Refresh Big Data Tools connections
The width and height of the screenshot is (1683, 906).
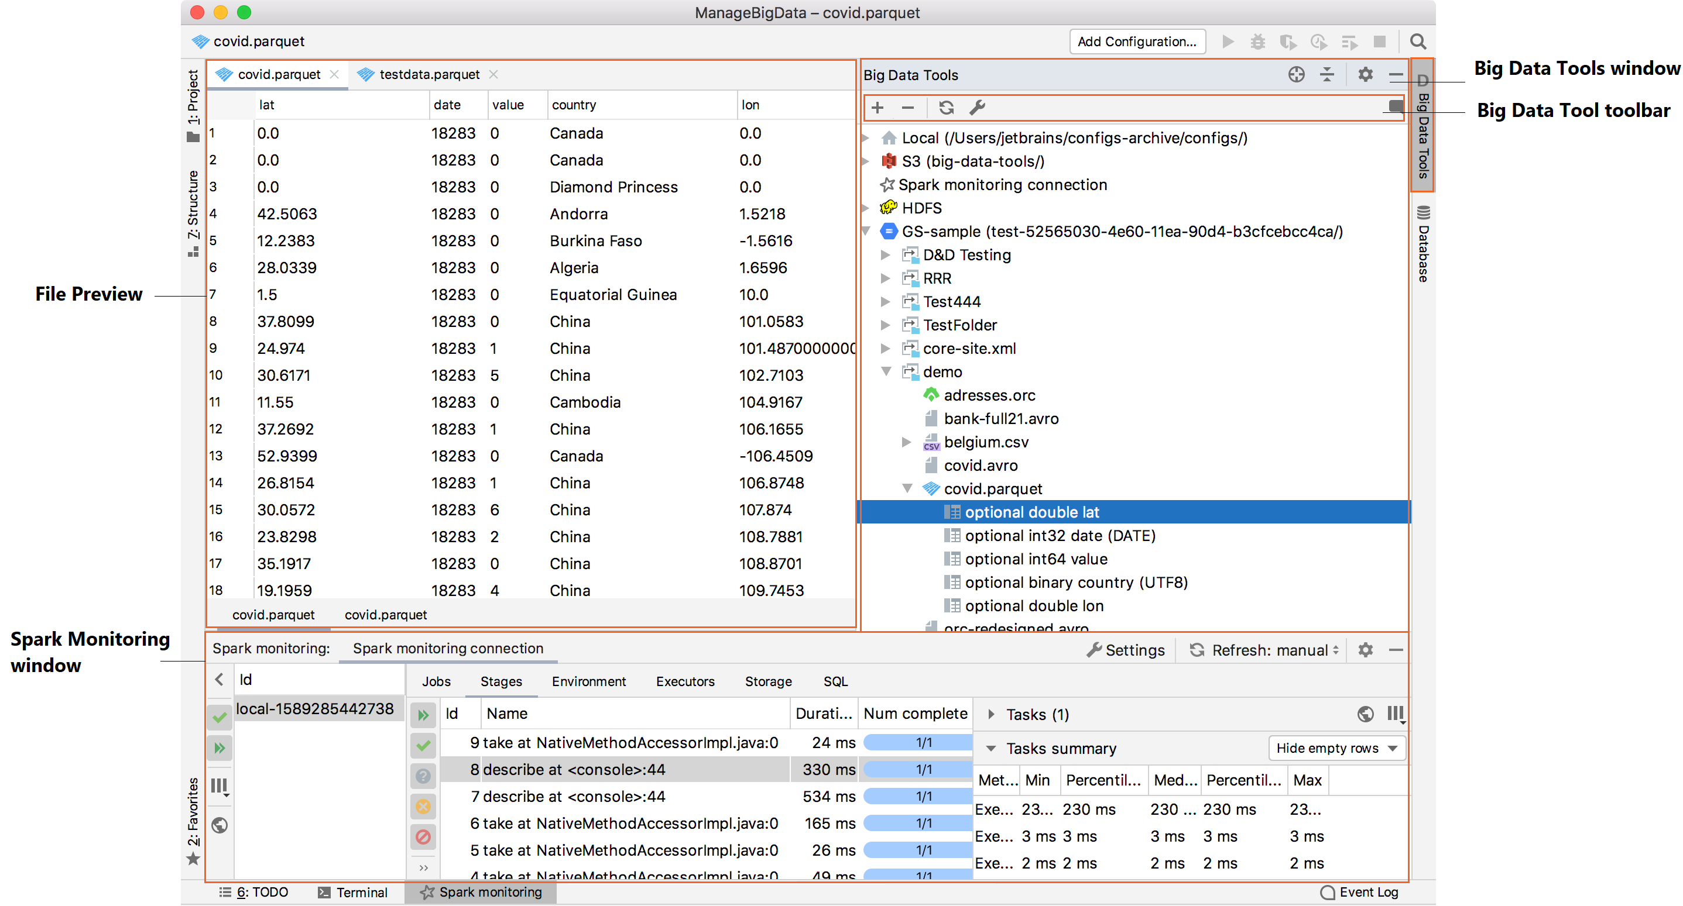(946, 108)
